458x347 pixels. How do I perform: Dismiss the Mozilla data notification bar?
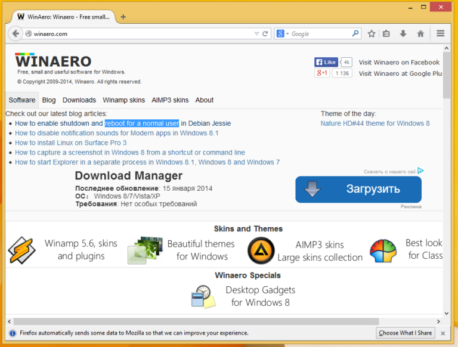[x=443, y=333]
